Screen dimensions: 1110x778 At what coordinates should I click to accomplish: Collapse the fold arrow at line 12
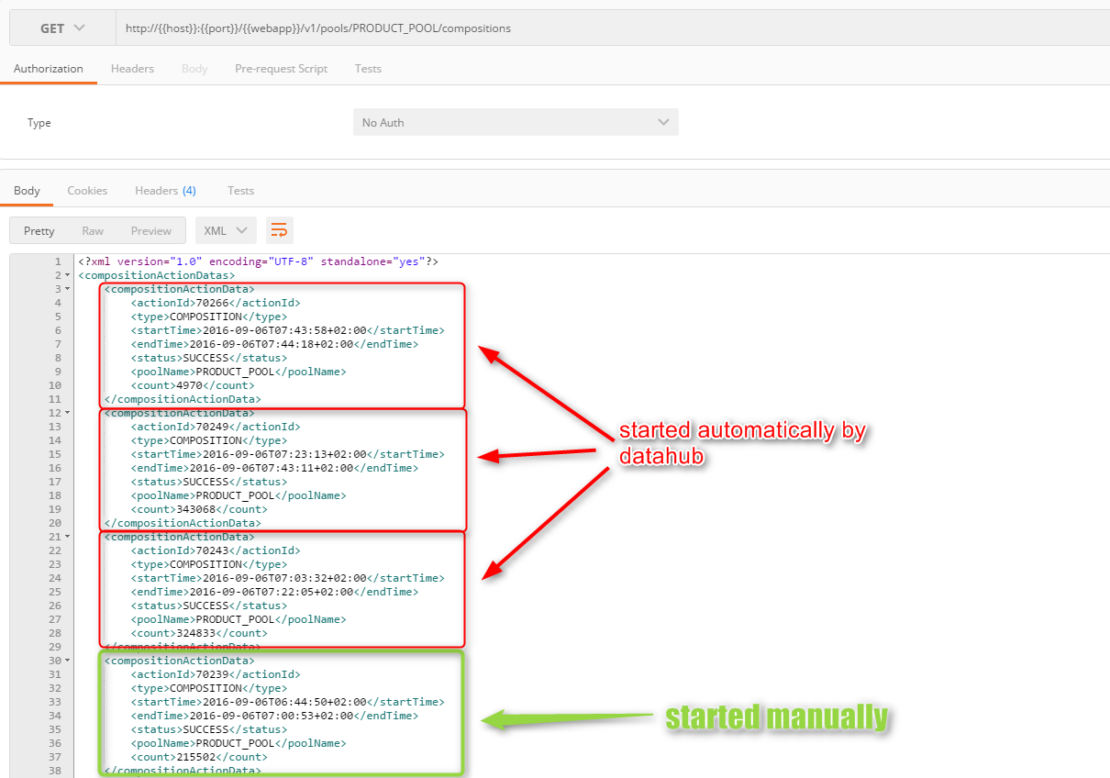[68, 413]
